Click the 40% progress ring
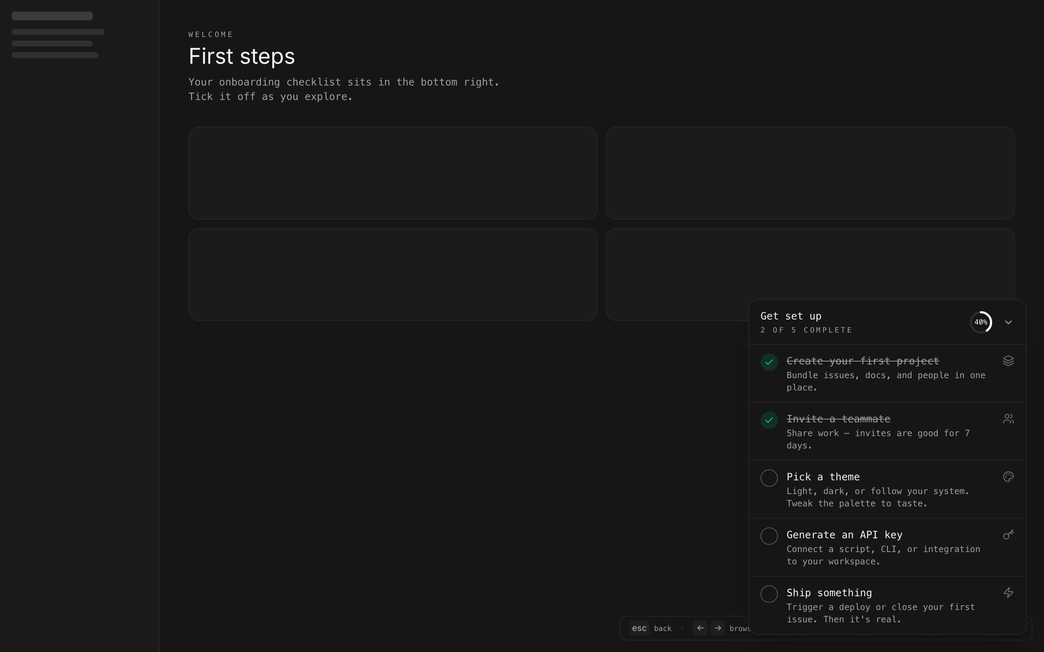The height and width of the screenshot is (652, 1044). point(981,322)
